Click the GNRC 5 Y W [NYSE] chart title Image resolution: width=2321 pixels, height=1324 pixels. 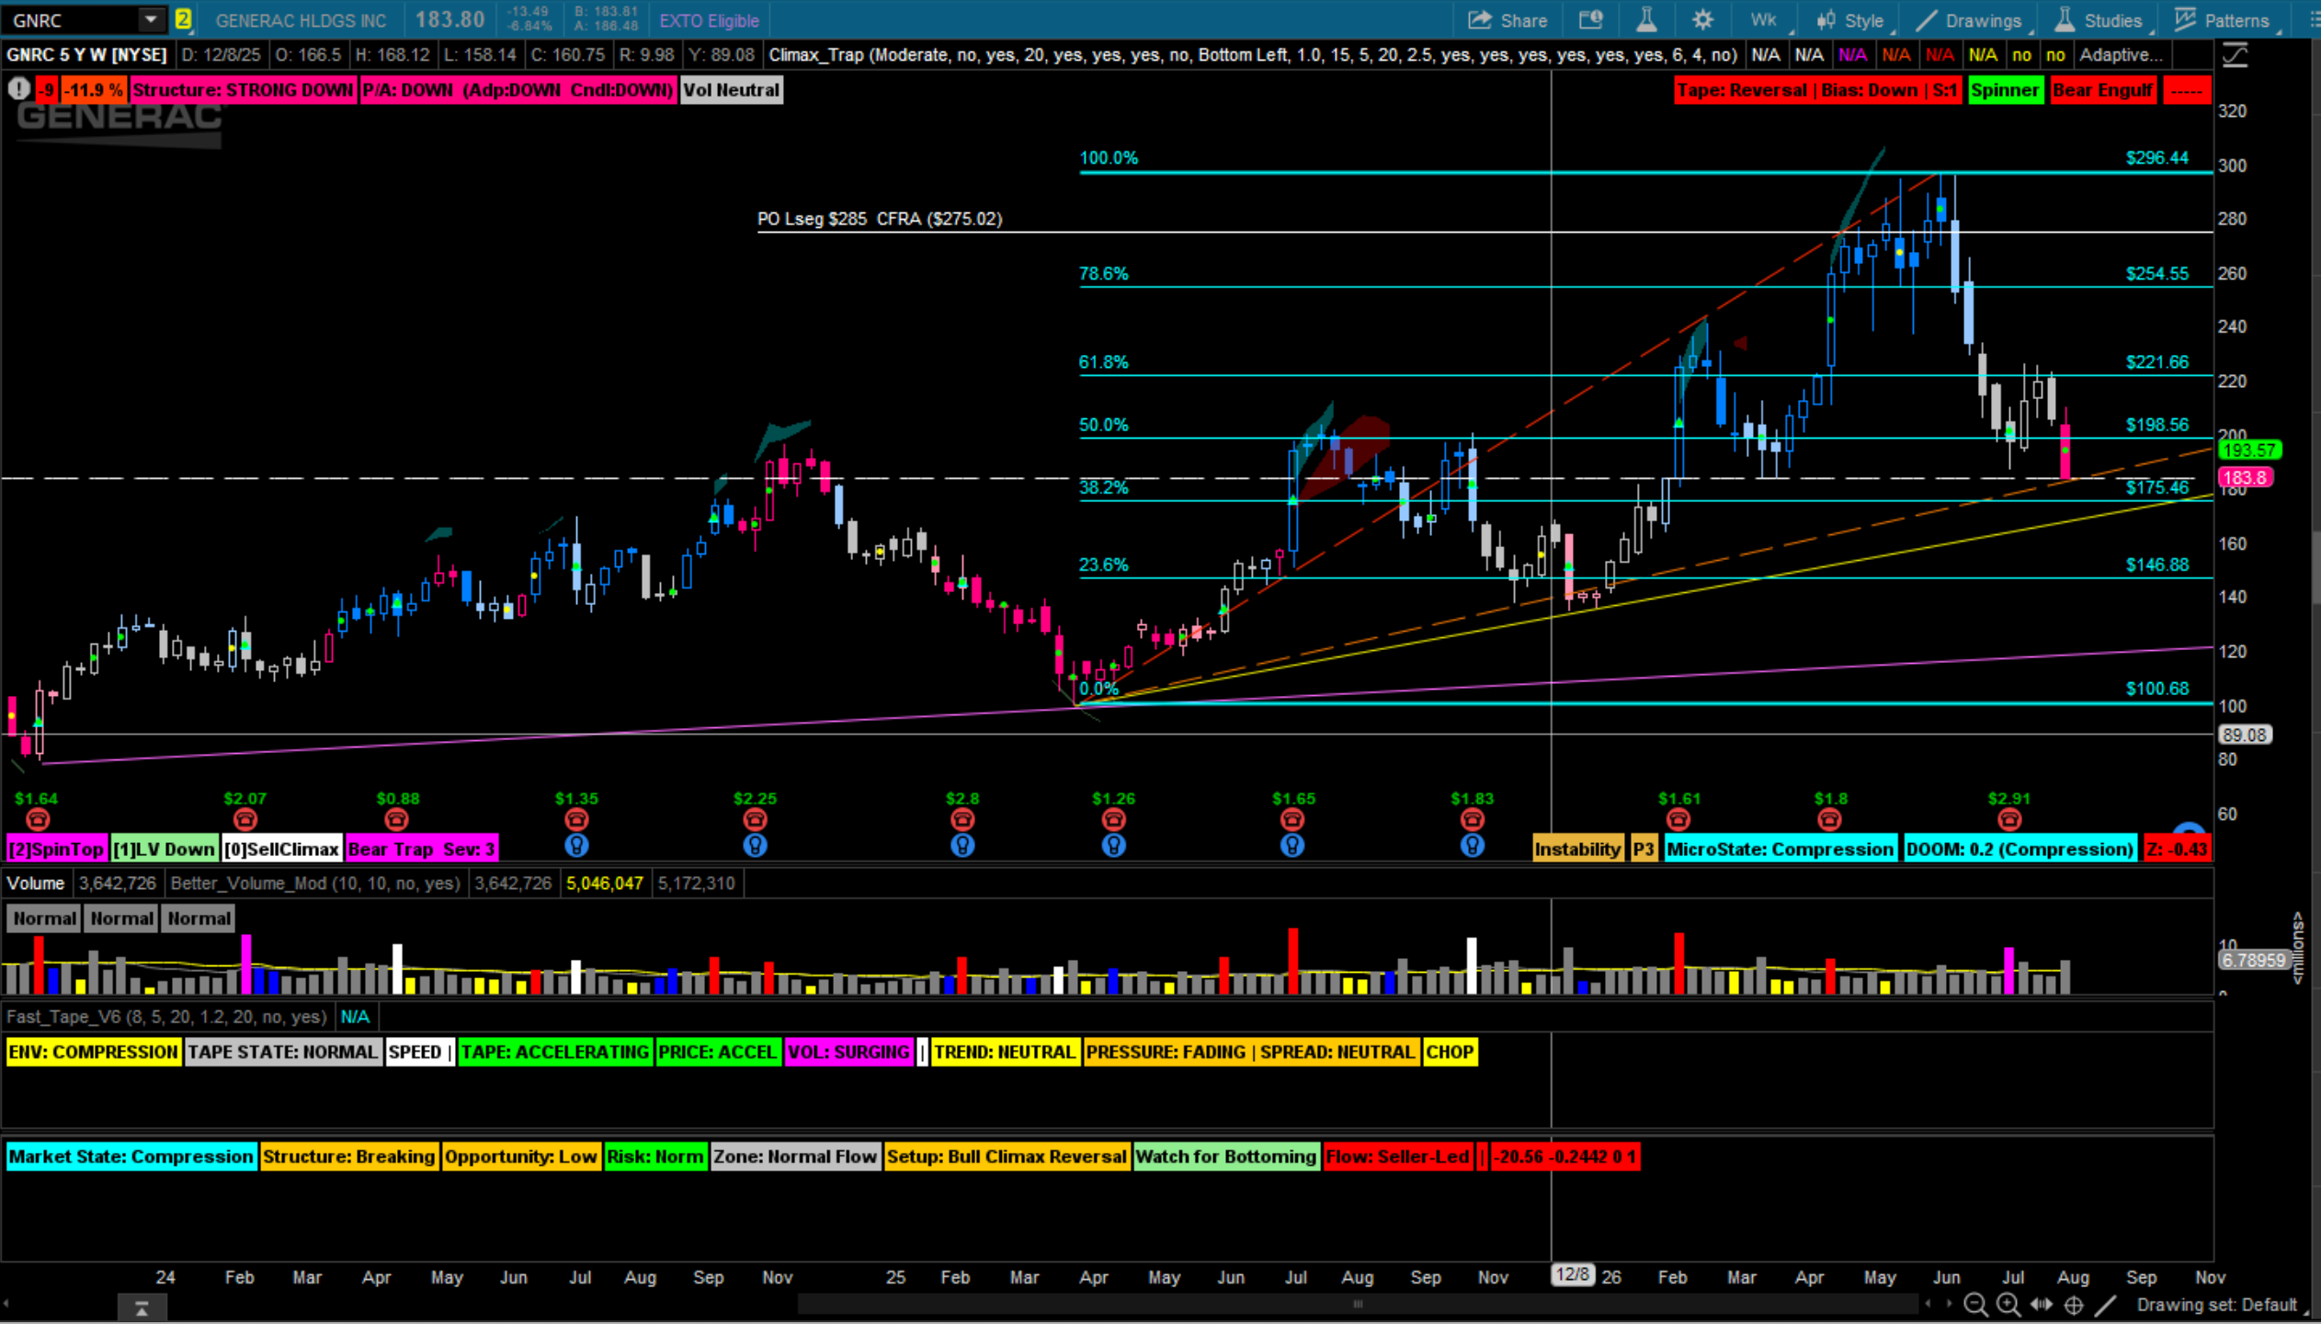coord(86,55)
